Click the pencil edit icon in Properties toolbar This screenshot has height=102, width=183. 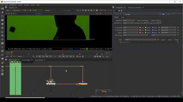[x=122, y=11]
